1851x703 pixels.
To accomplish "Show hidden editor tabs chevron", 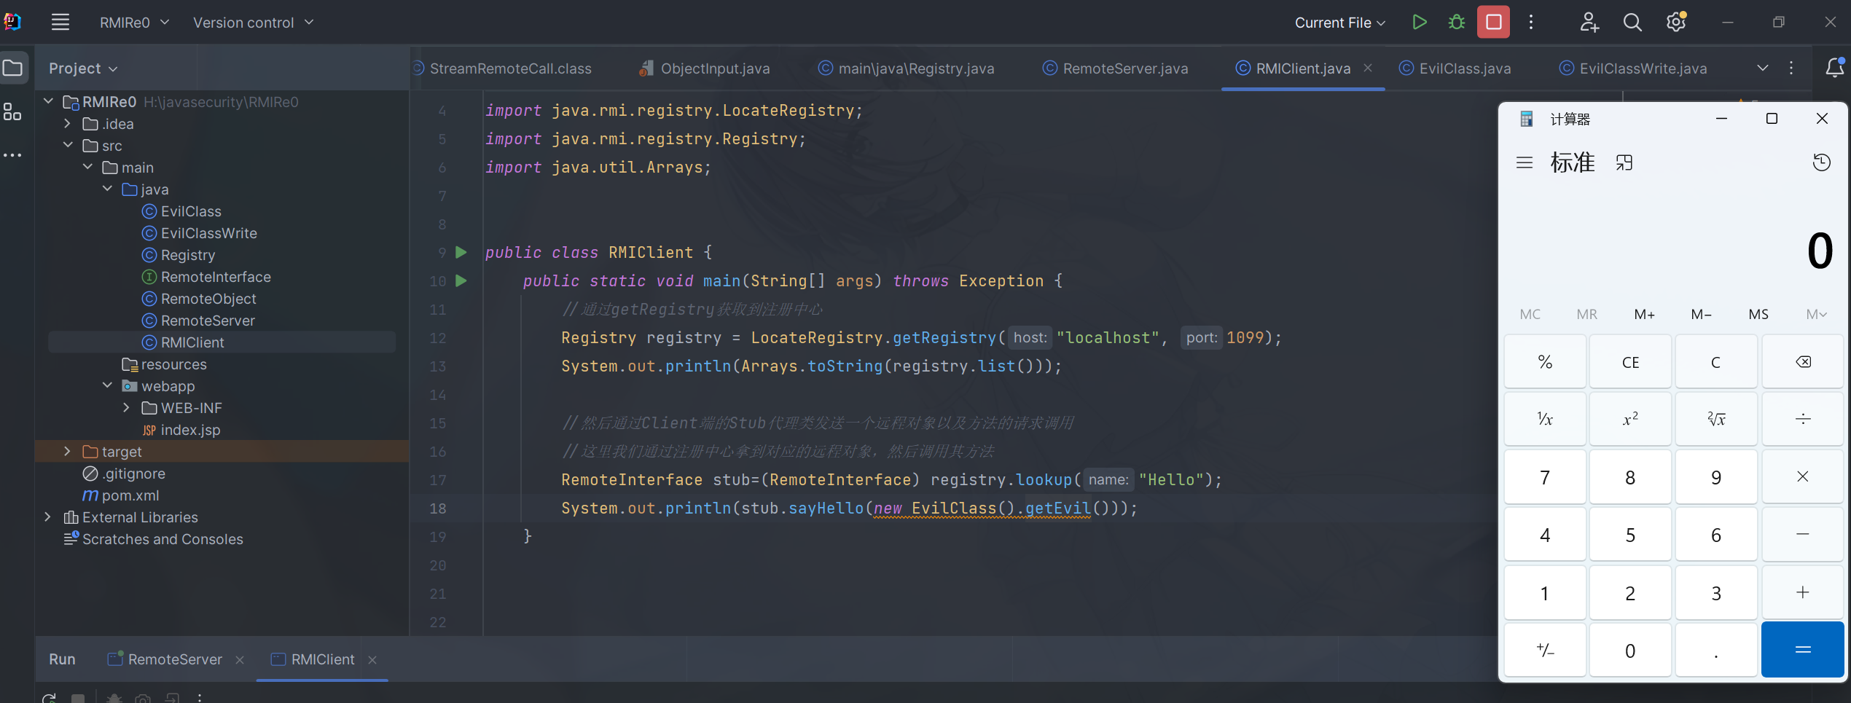I will click(x=1763, y=68).
